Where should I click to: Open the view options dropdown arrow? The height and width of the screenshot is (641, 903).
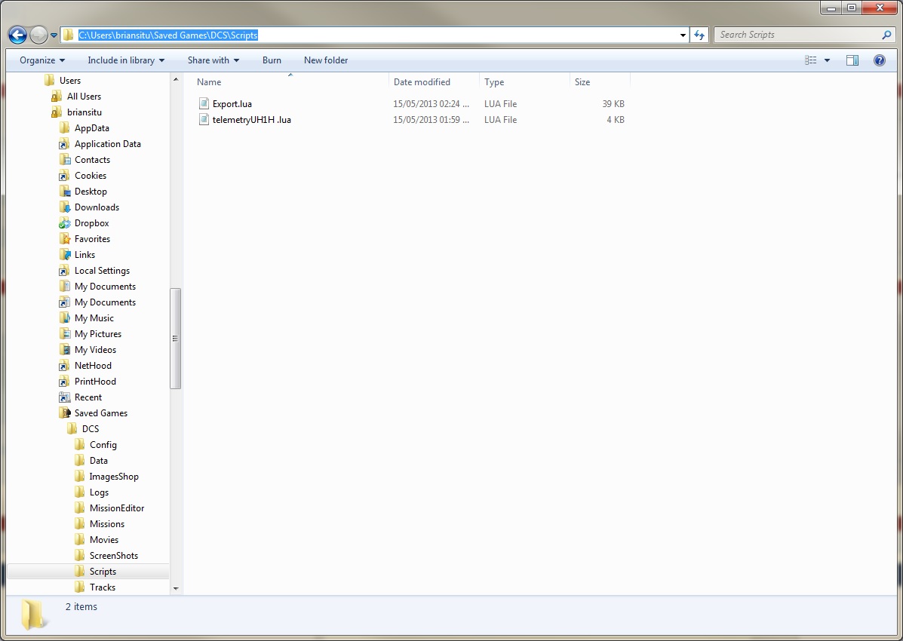[x=827, y=60]
